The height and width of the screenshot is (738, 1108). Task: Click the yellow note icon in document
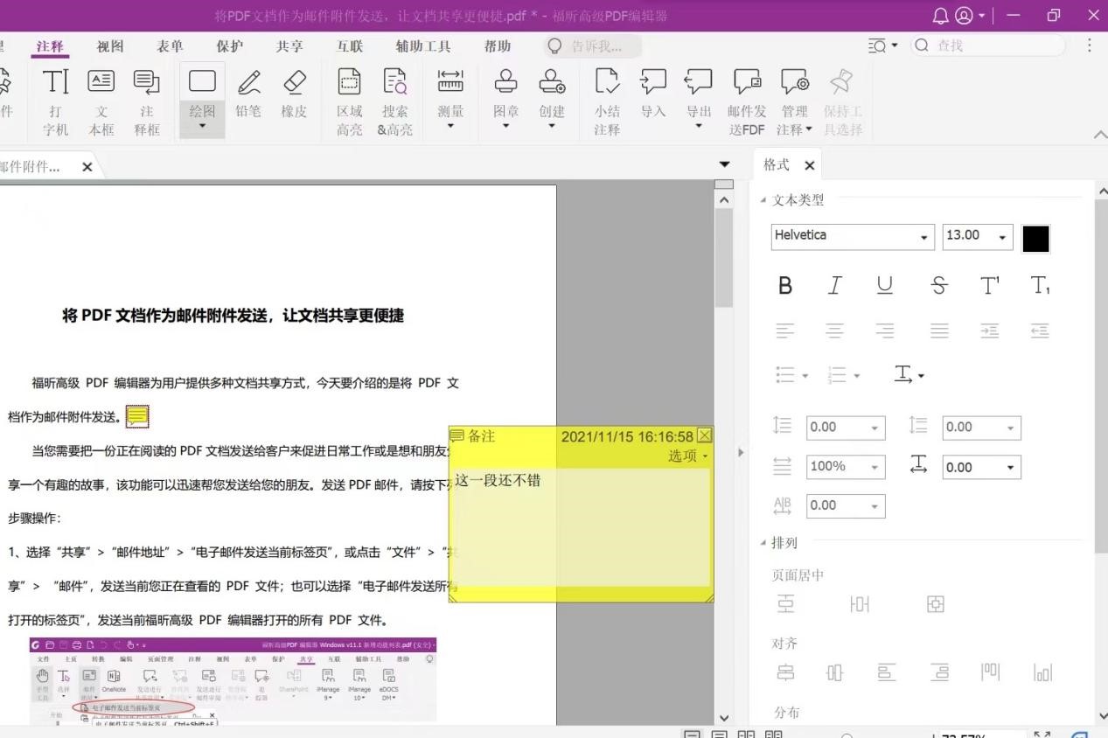pyautogui.click(x=137, y=417)
